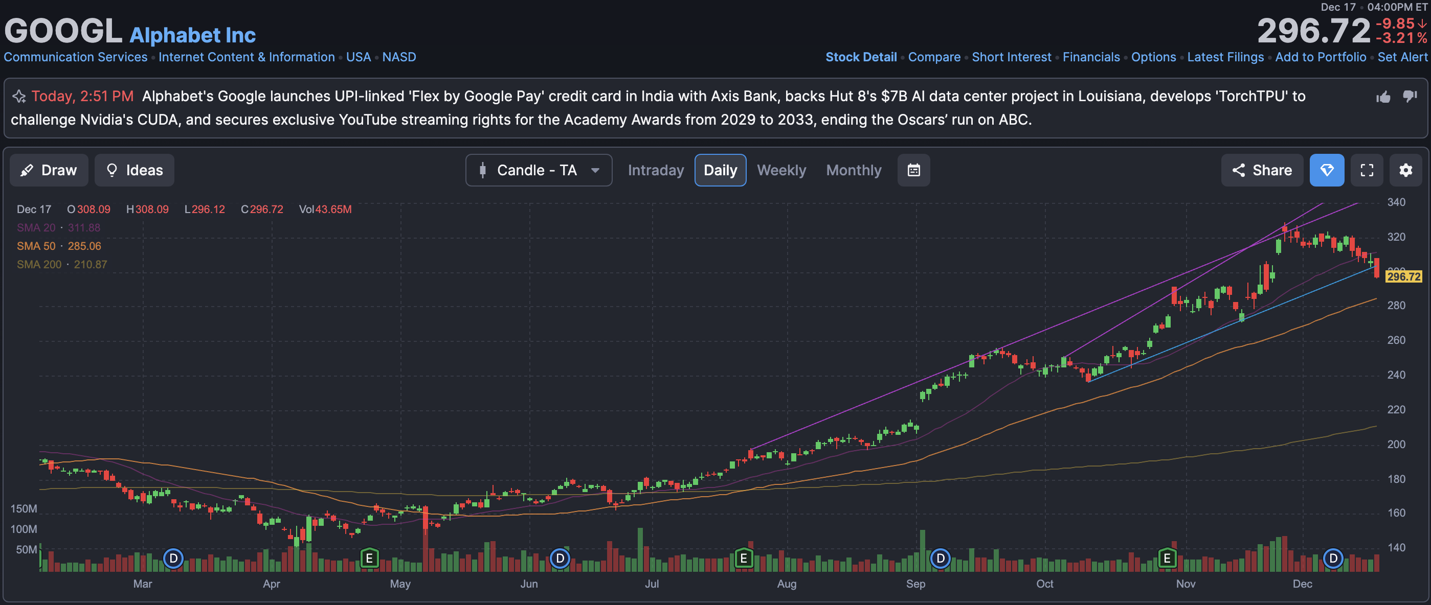
Task: Switch to Intraday timeframe
Action: click(656, 170)
